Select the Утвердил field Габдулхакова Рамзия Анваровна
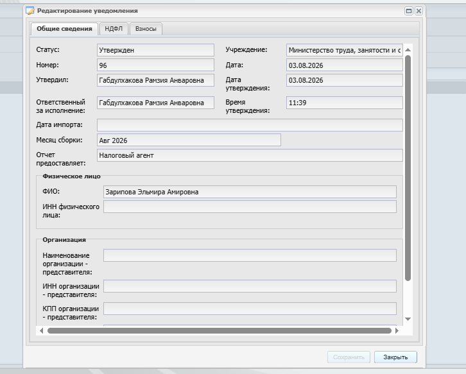 [x=155, y=80]
